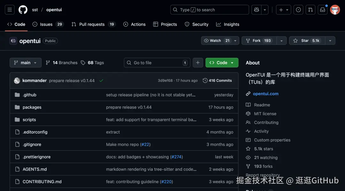
Task: Open the issues icon in header
Action: pos(298,10)
